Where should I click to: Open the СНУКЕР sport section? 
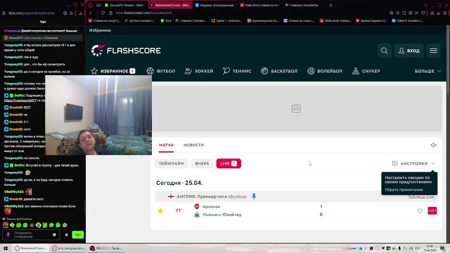click(366, 71)
